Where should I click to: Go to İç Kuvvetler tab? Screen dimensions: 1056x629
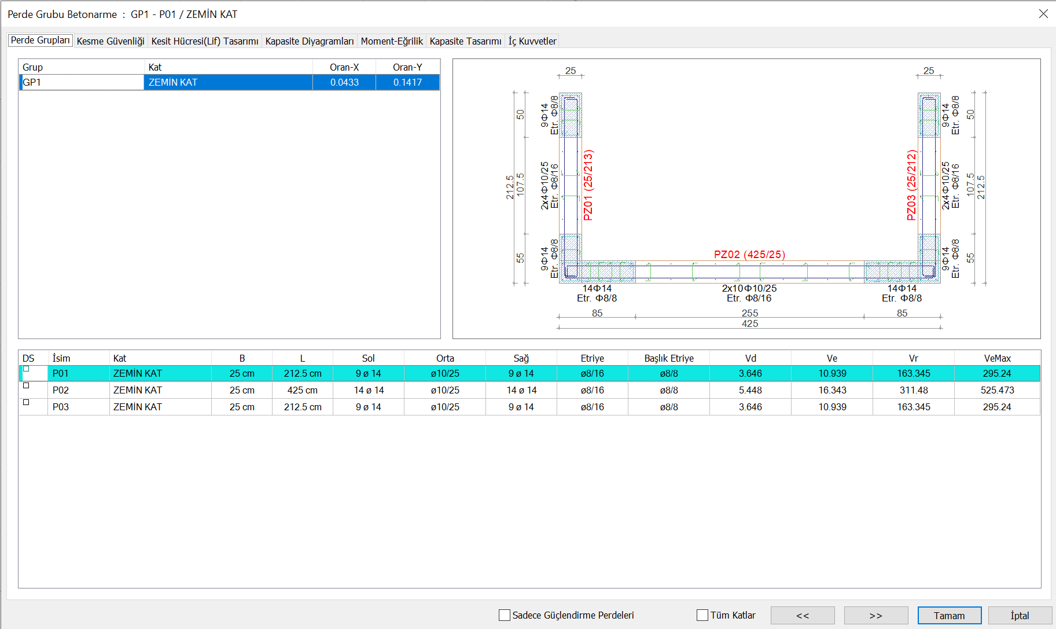(x=532, y=41)
